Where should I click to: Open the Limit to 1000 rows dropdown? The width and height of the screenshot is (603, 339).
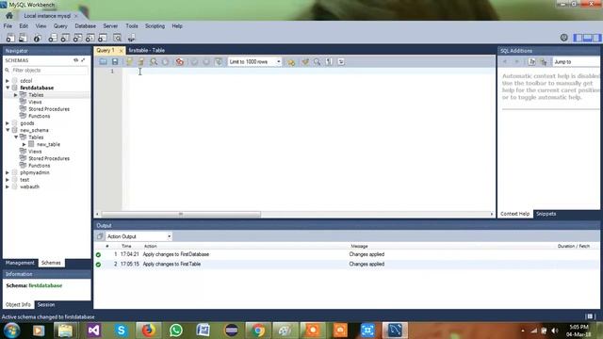(254, 61)
